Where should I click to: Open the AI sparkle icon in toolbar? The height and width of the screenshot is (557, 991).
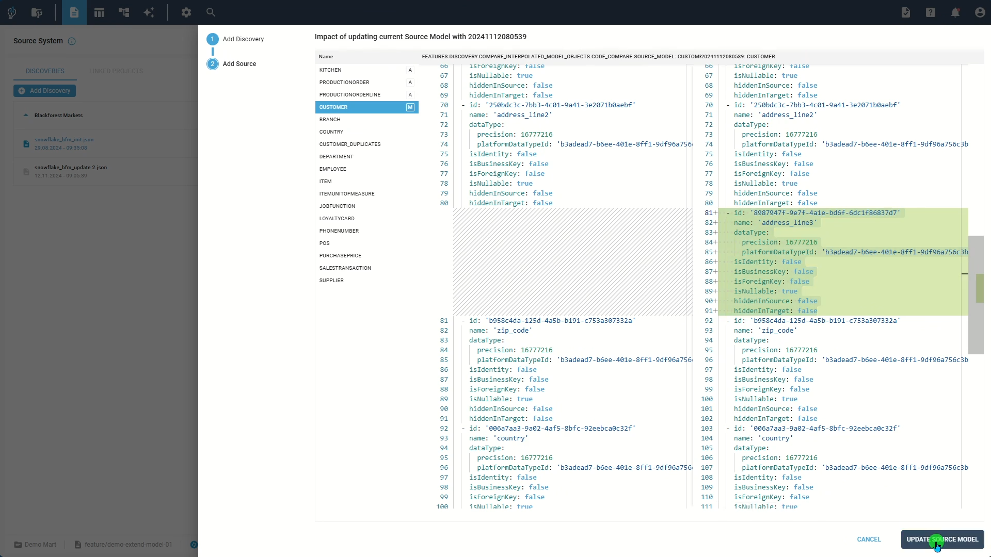[x=149, y=12]
